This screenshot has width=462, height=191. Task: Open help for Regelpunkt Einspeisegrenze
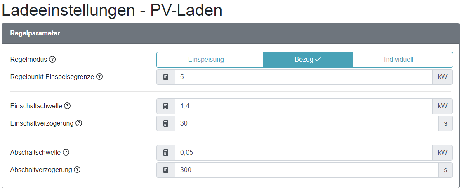(x=99, y=77)
